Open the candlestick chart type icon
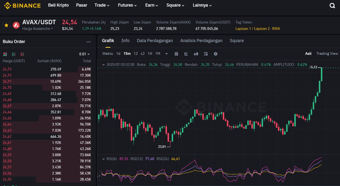 pos(195,54)
